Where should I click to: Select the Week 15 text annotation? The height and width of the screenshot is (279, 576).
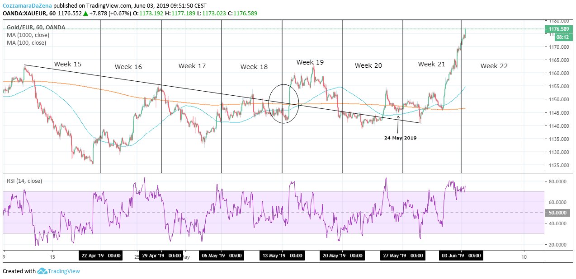pos(68,64)
